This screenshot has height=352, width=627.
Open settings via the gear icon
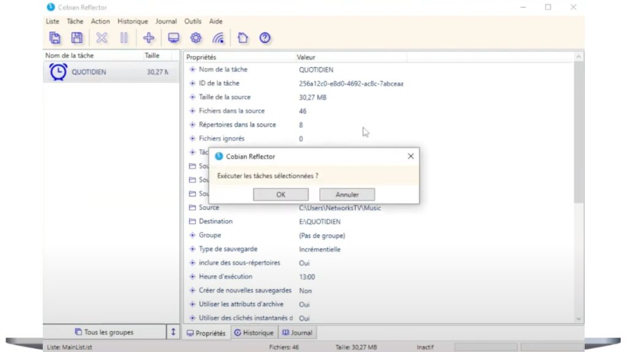195,38
